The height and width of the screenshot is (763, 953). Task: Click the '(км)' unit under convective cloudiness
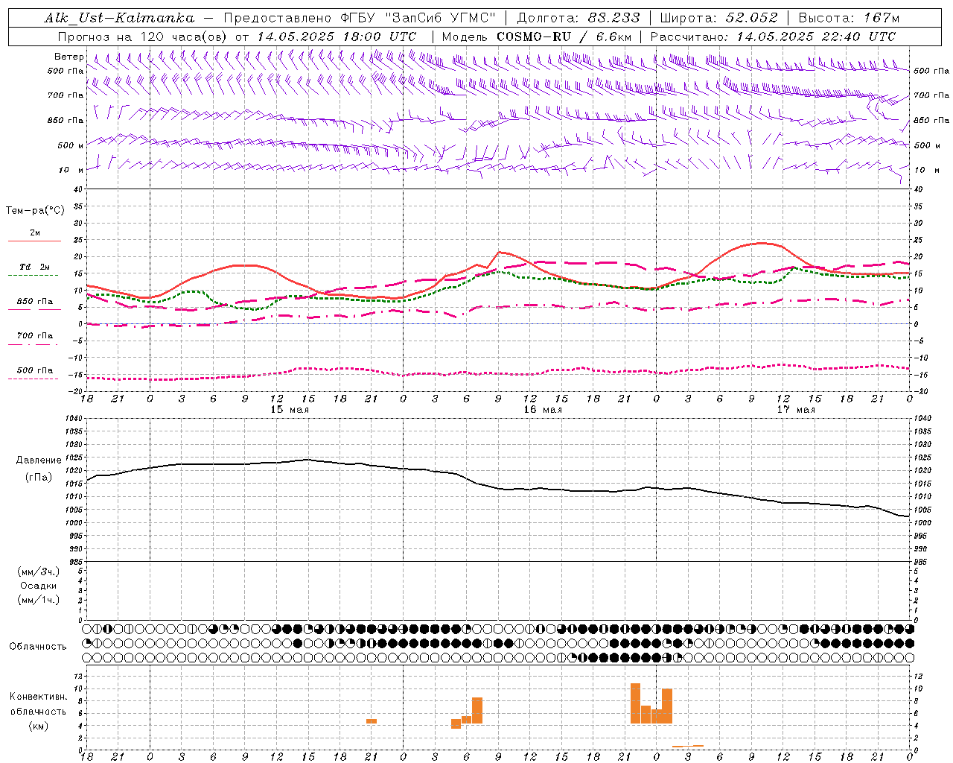click(x=39, y=726)
